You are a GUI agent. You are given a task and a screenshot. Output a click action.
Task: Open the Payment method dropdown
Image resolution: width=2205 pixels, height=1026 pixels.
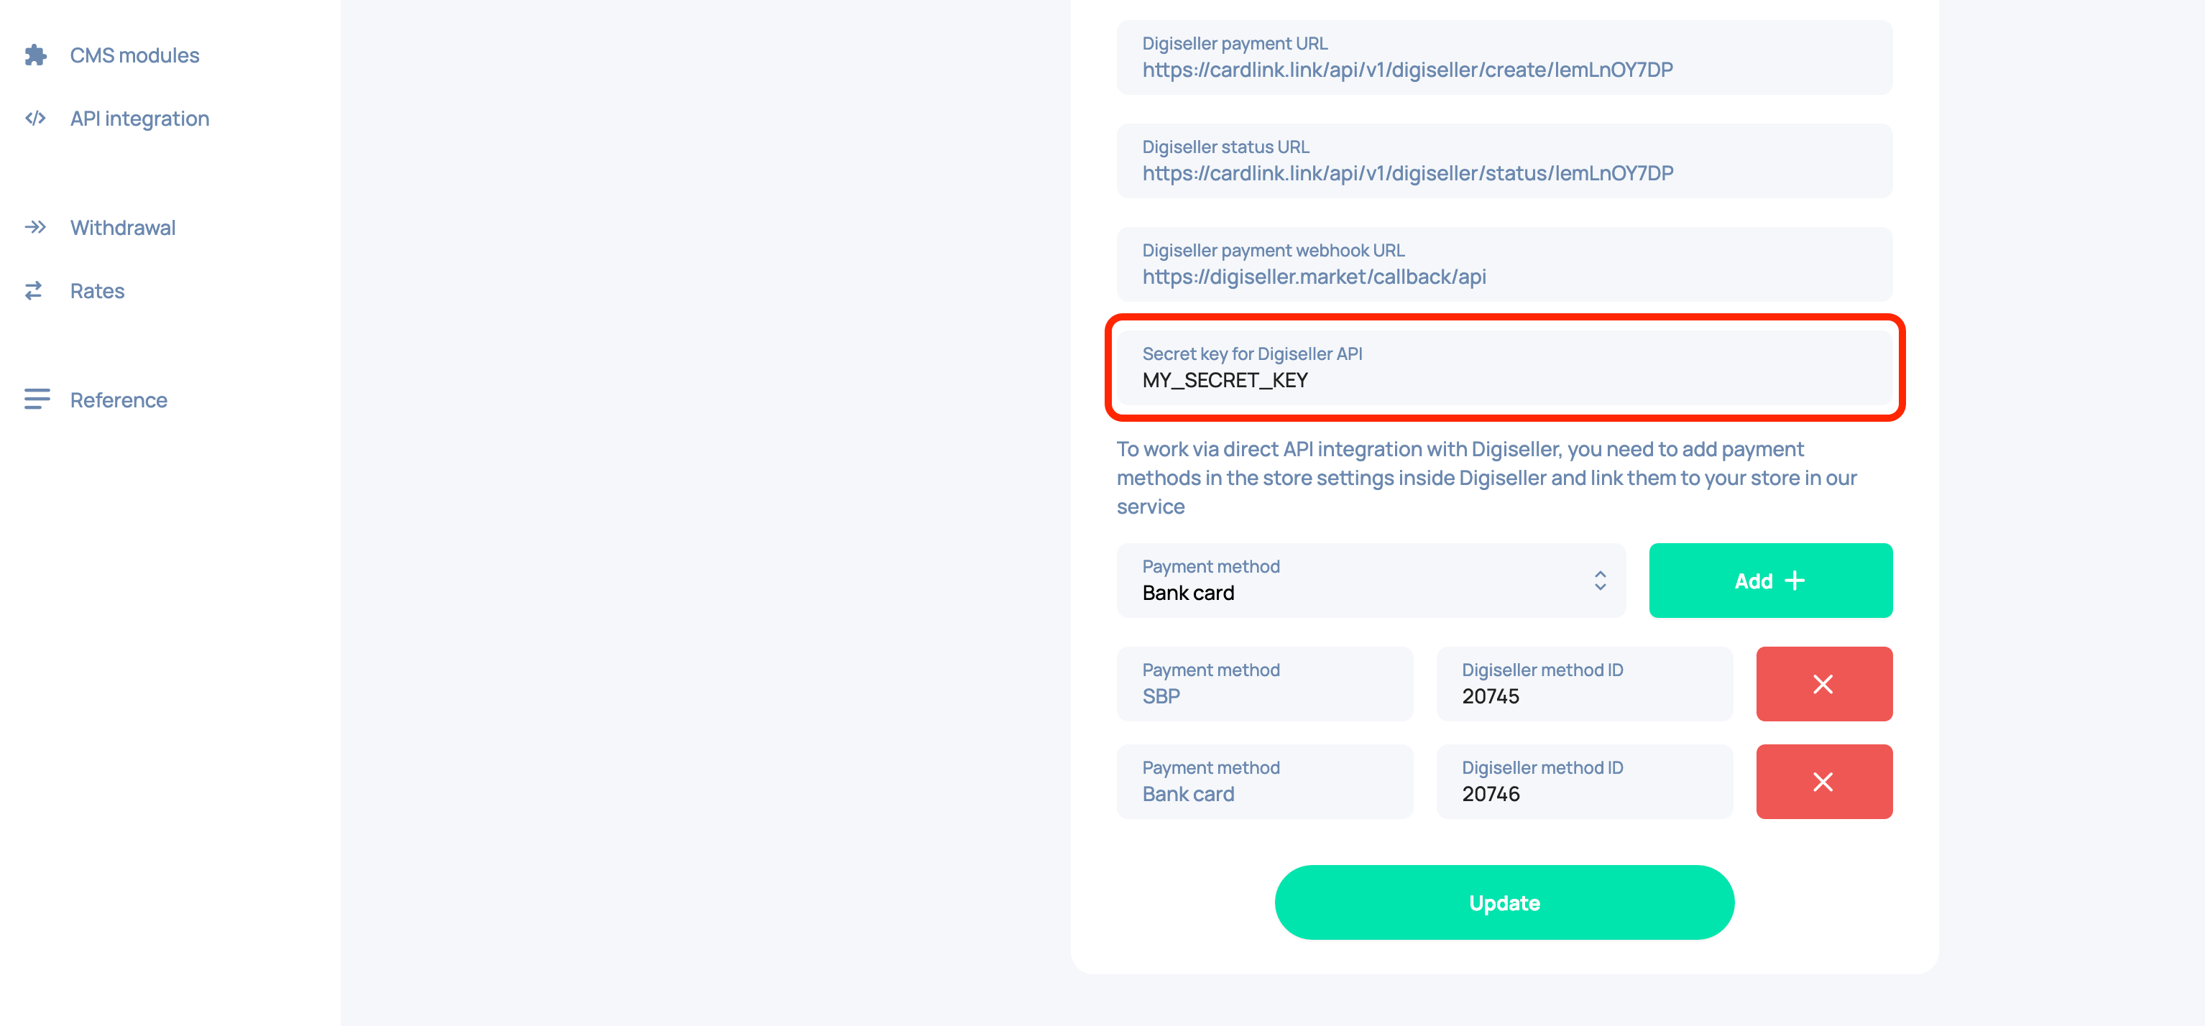[x=1370, y=580]
